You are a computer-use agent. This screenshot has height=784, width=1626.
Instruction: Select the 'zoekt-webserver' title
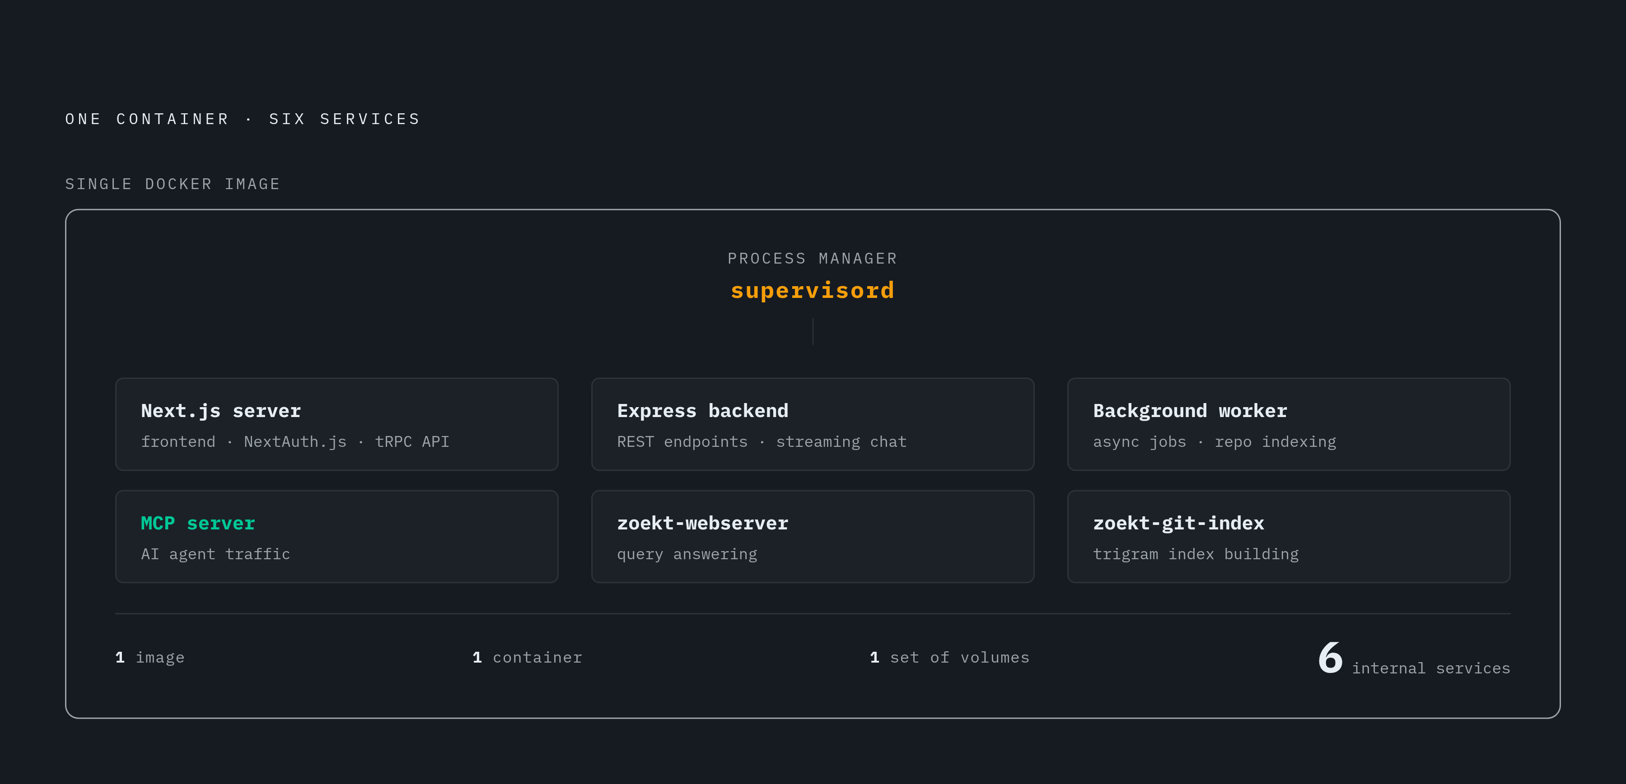click(702, 523)
